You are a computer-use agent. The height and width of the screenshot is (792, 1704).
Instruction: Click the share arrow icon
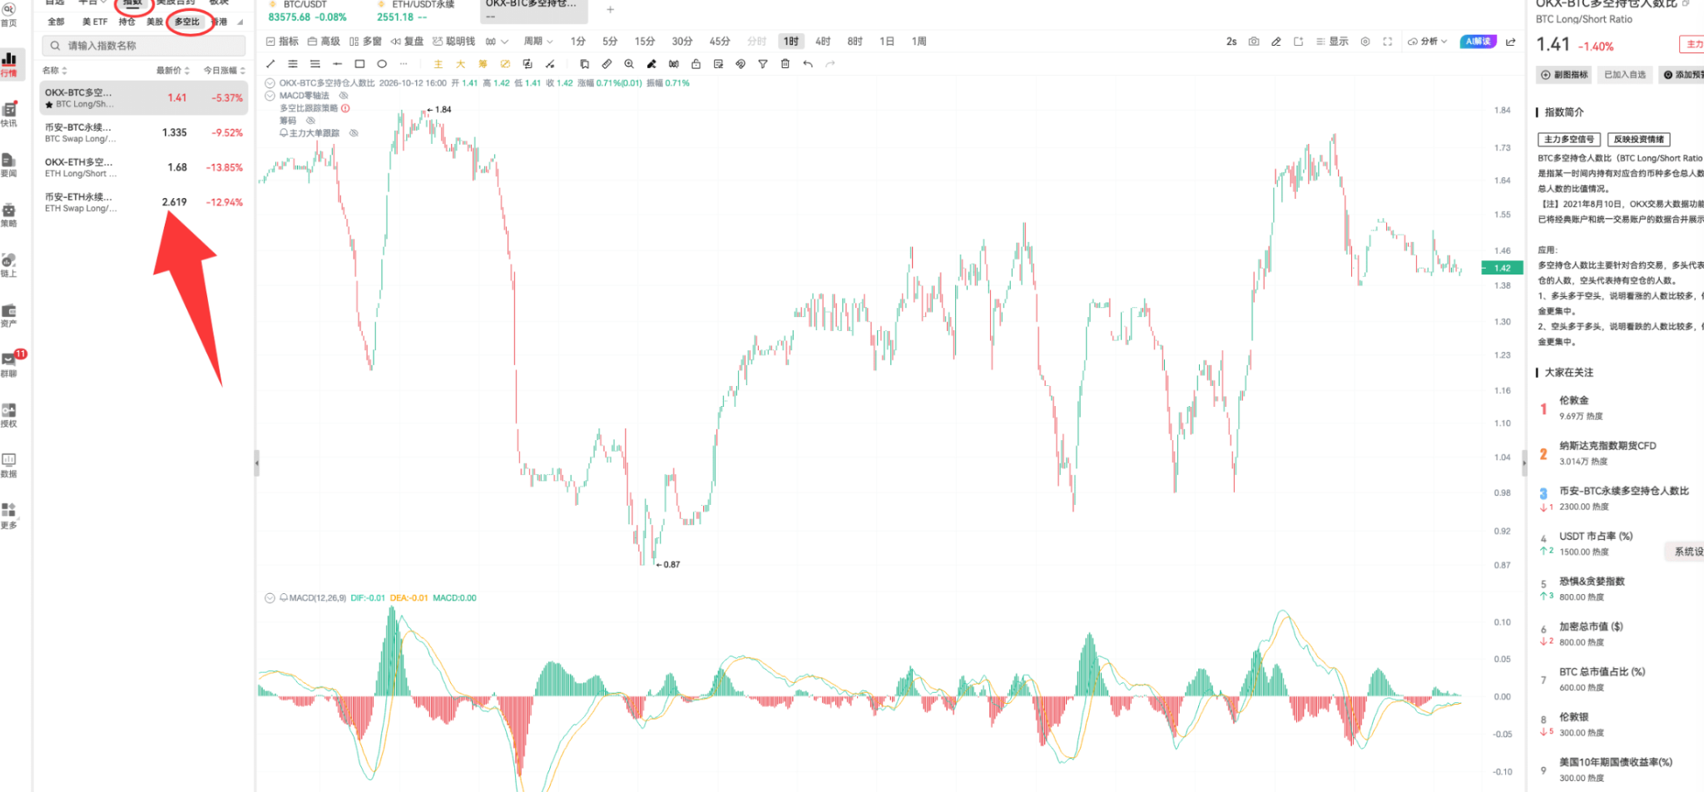click(1510, 42)
